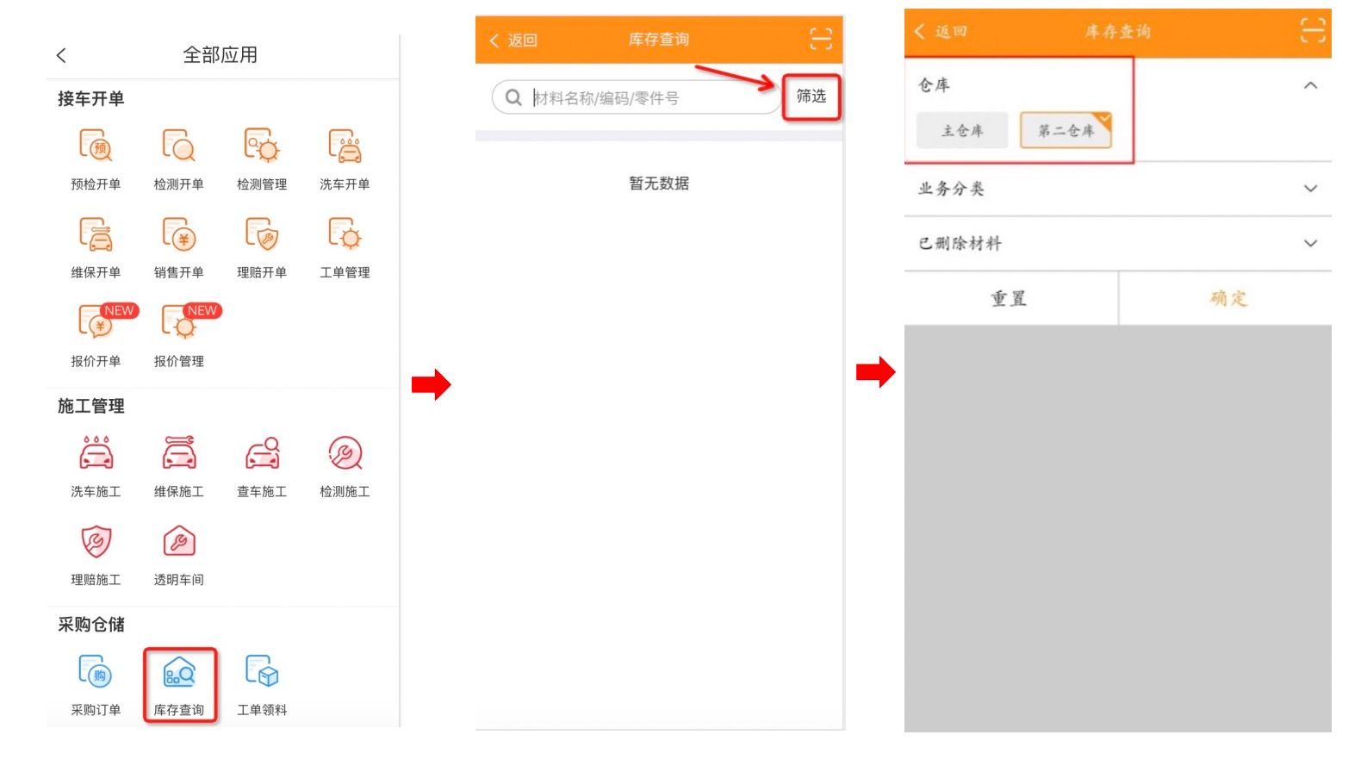This screenshot has height=772, width=1361.
Task: Go back from the 全部应用 screen
Action: pos(61,55)
